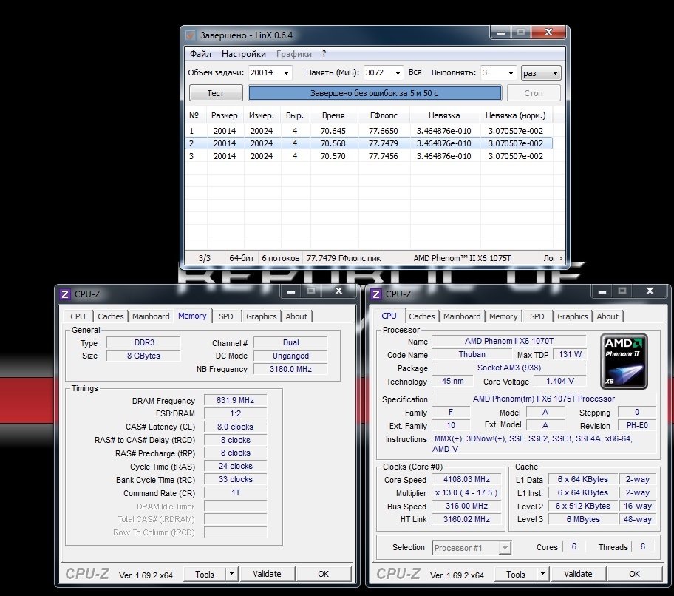The height and width of the screenshot is (596, 674).
Task: Select result row with time 70.570
Action: pyautogui.click(x=369, y=156)
